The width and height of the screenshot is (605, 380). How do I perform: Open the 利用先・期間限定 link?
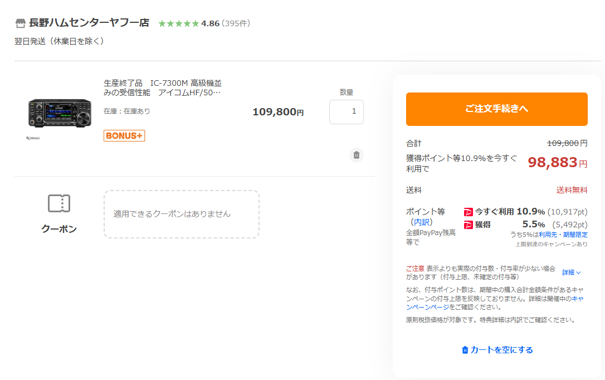(563, 235)
